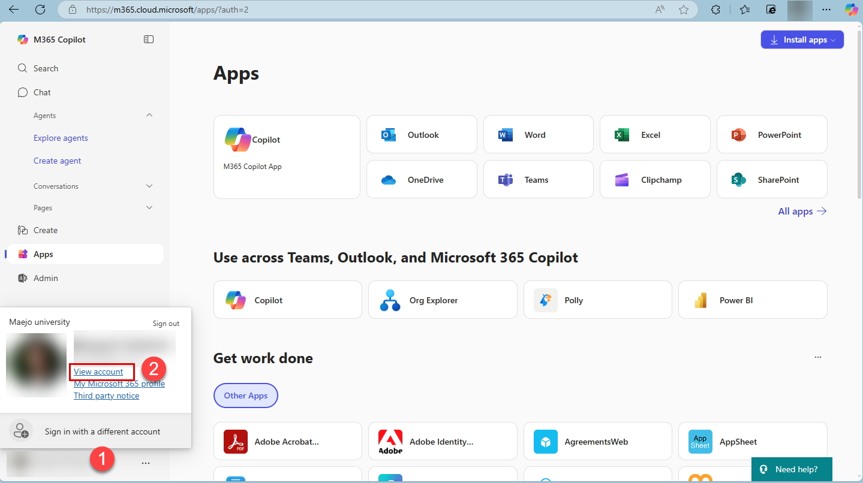Launch OneDrive app tile

422,180
